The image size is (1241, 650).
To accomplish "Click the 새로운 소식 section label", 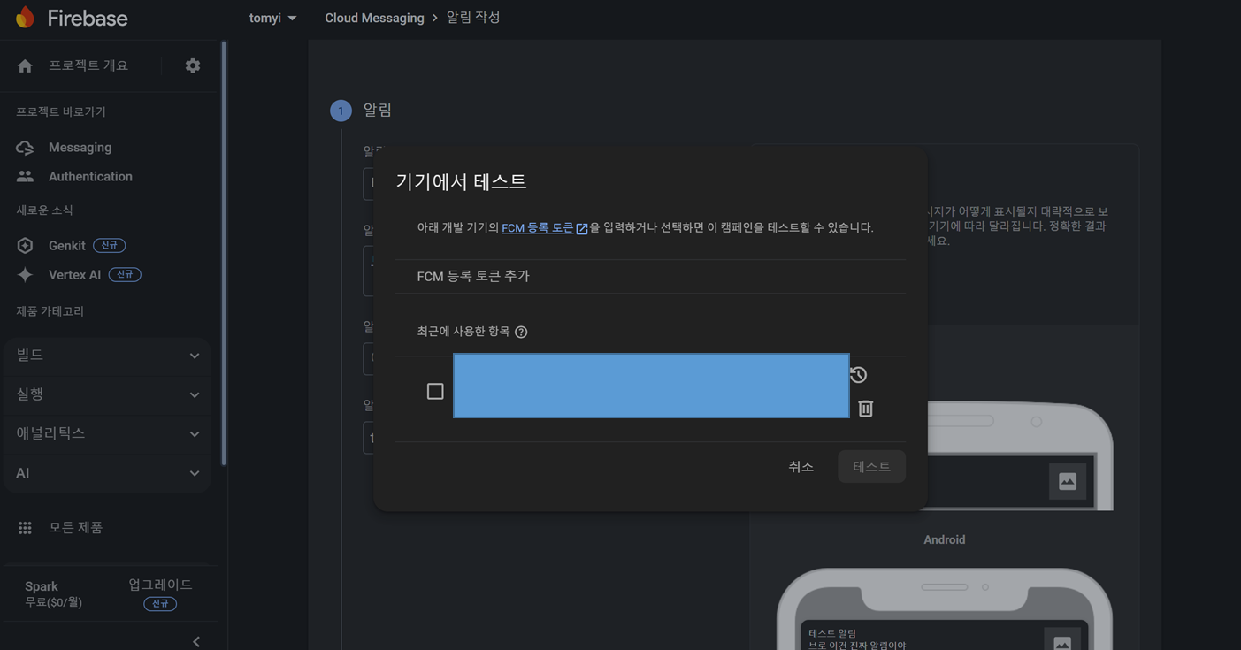I will 44,210.
